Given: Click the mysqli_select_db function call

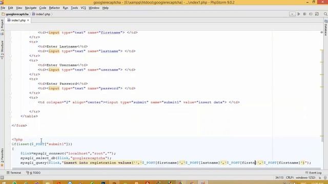Looking at the screenshot, I should (38, 158).
